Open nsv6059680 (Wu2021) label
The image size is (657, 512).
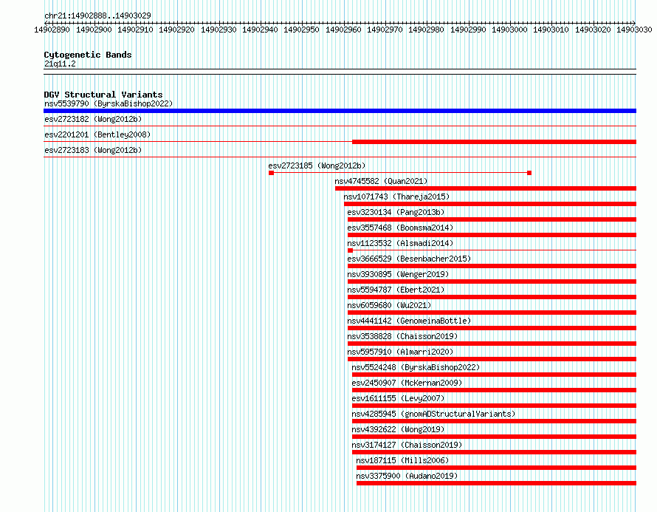tap(389, 305)
